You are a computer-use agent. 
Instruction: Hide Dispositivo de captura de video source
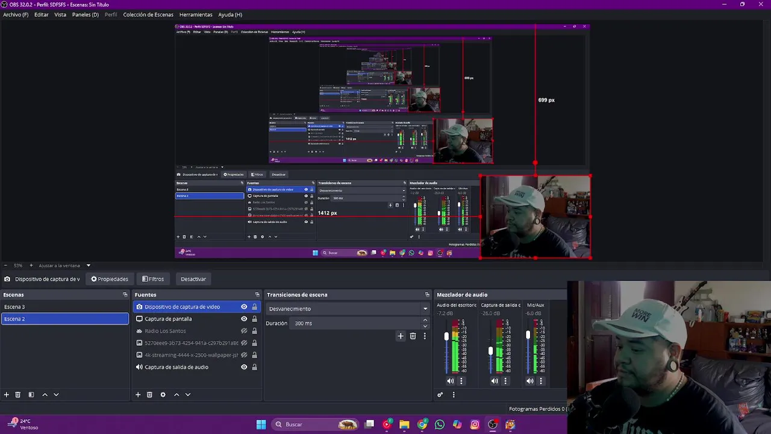pos(244,307)
